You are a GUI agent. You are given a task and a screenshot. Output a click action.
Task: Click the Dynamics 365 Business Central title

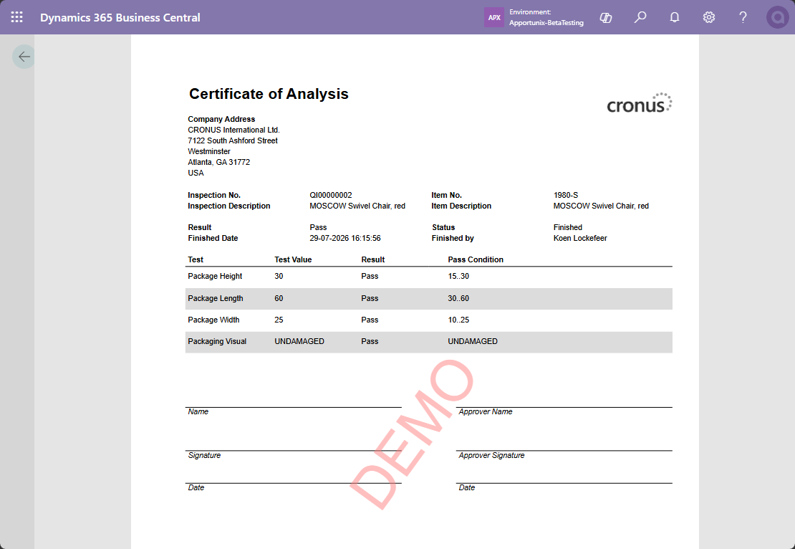click(x=120, y=18)
